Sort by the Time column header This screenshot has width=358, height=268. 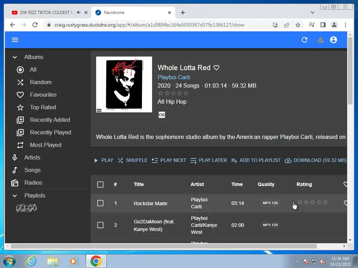237,184
